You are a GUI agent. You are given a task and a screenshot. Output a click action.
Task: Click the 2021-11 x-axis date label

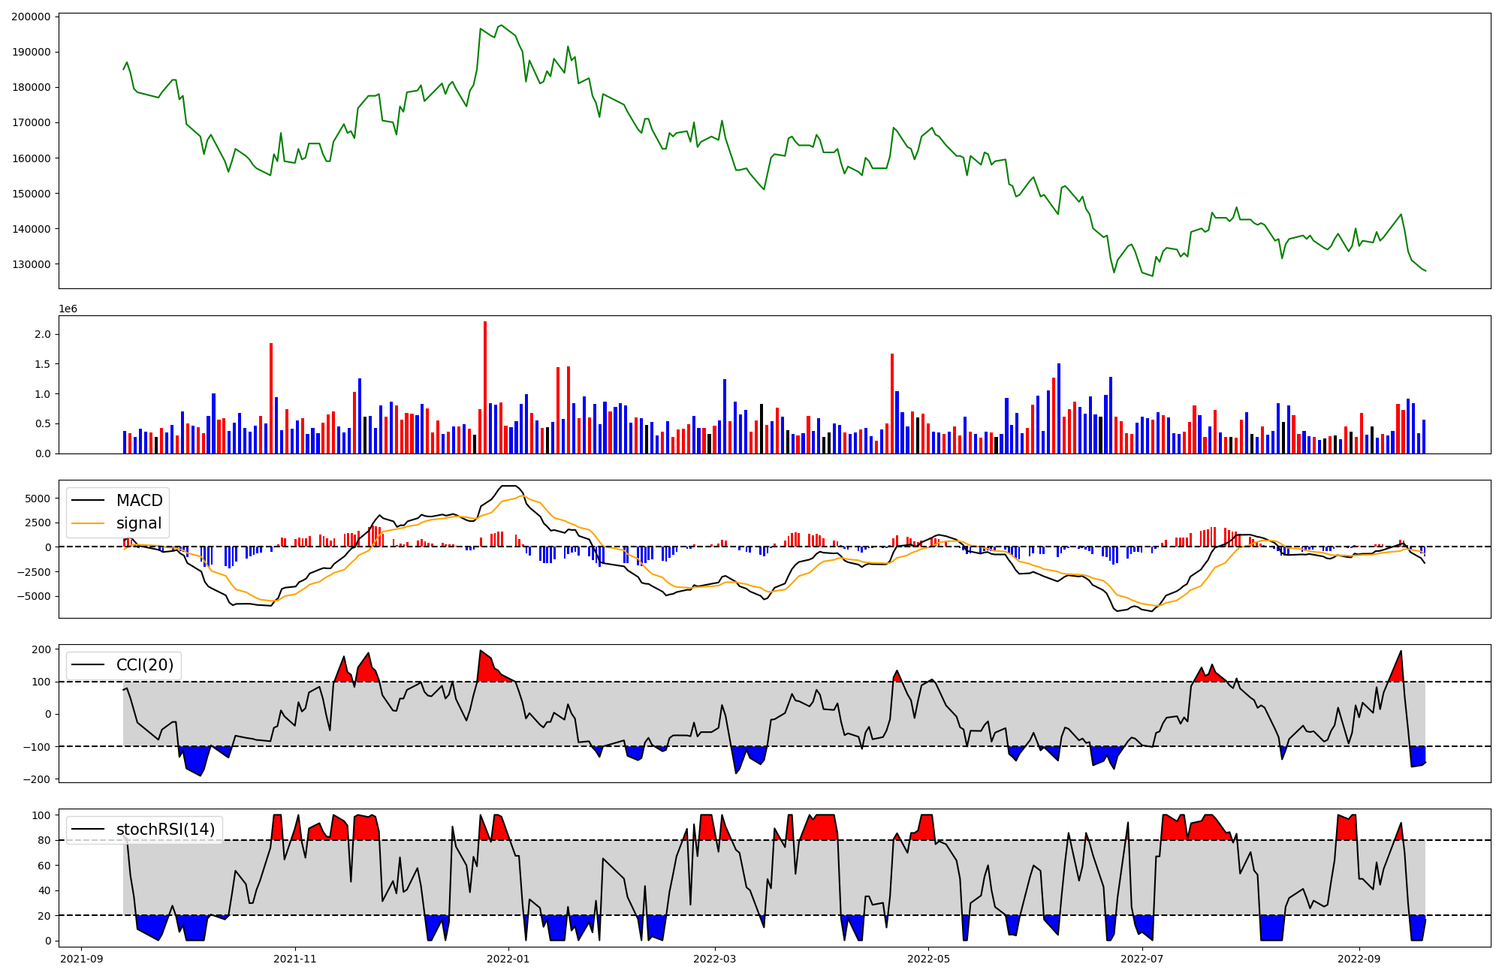click(295, 959)
